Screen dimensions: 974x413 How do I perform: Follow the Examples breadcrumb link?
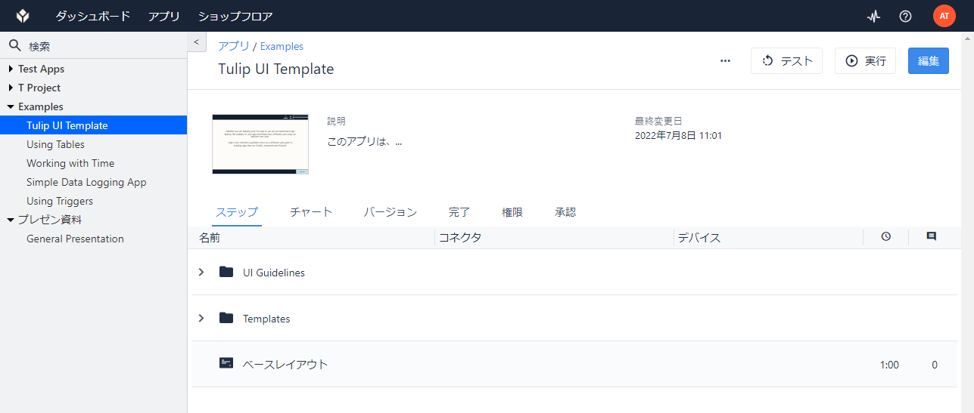pyautogui.click(x=282, y=46)
